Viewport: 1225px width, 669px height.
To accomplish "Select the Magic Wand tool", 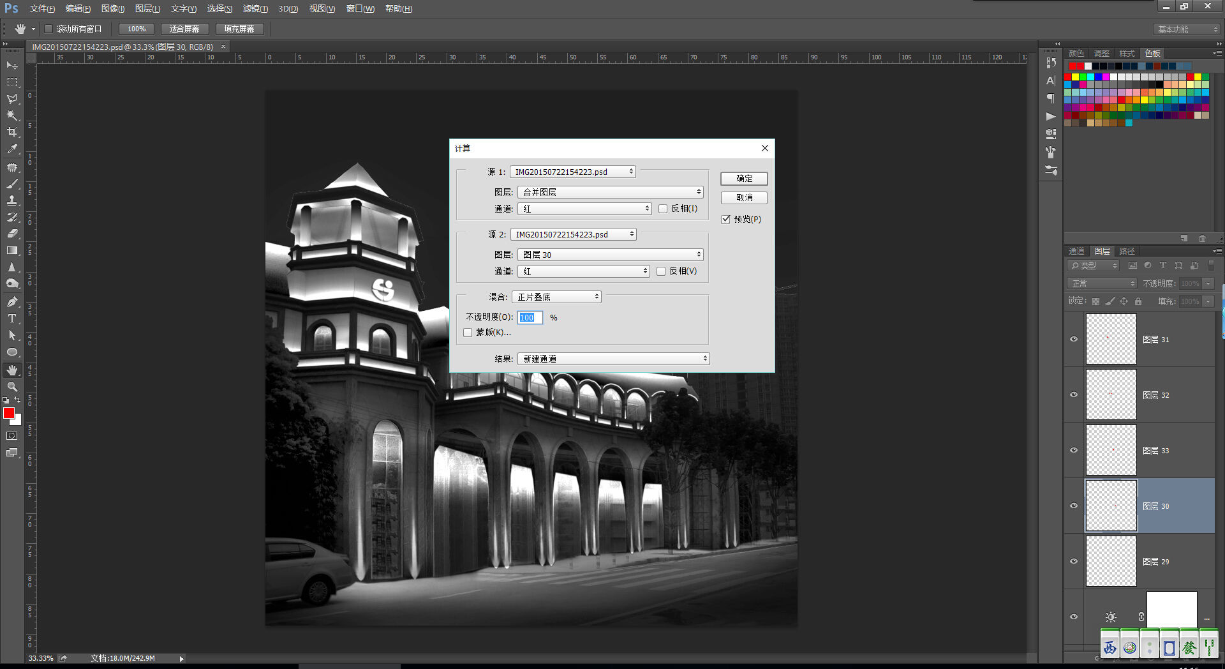I will 12,116.
